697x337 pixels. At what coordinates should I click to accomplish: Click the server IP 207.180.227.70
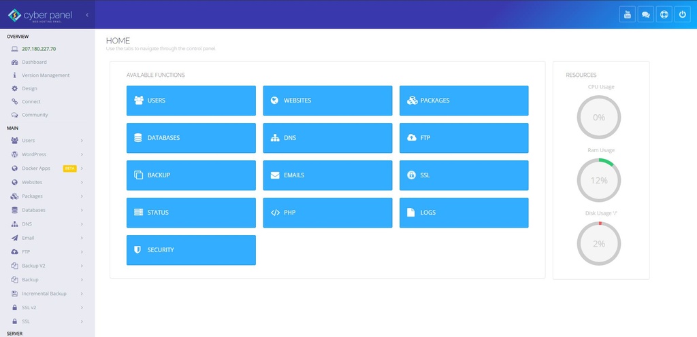(39, 49)
